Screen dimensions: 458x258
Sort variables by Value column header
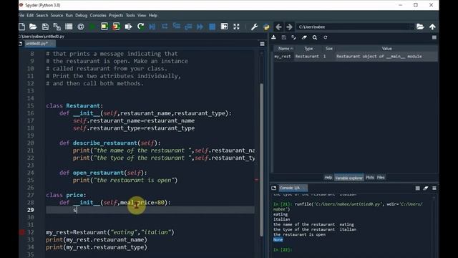point(386,49)
